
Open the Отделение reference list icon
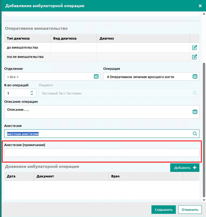96,76
